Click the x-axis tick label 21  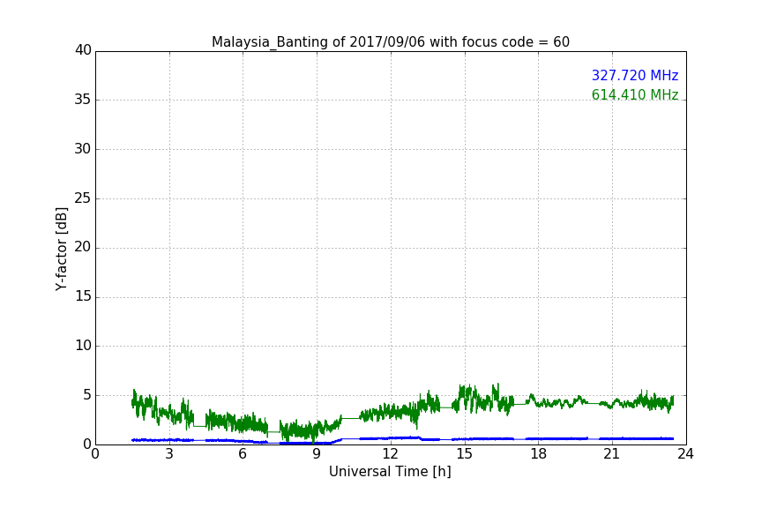pos(612,454)
